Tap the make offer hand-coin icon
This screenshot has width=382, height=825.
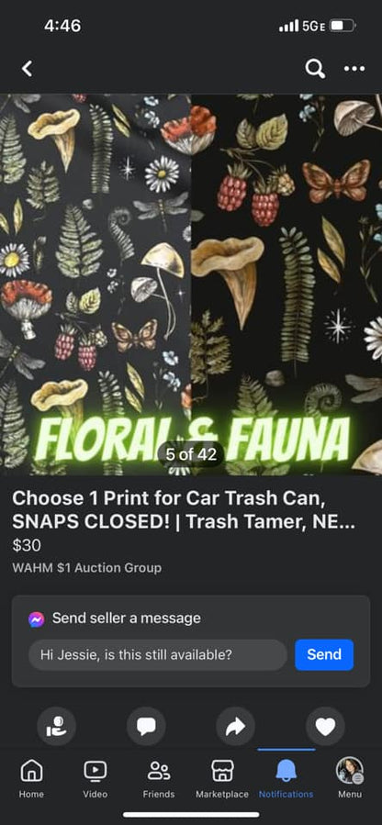[56, 726]
